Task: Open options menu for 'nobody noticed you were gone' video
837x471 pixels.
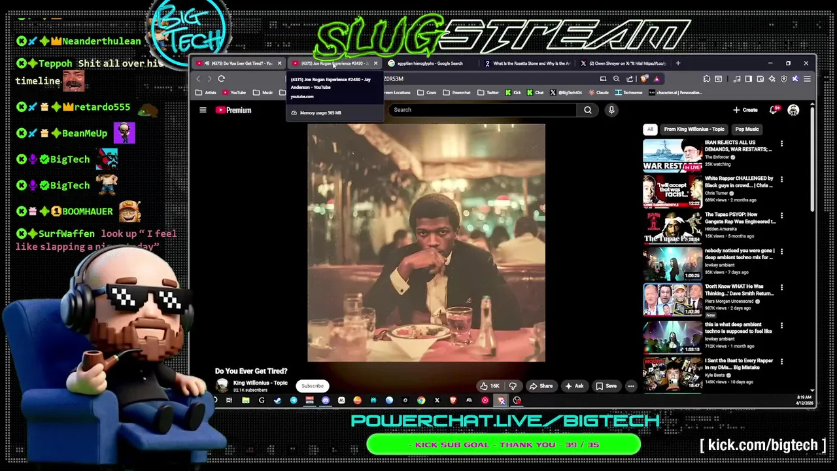Action: point(781,252)
